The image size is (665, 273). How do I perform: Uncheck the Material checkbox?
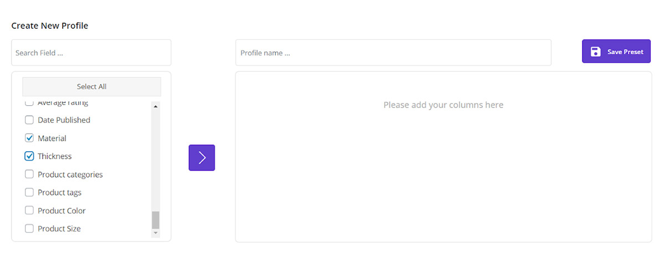point(29,138)
